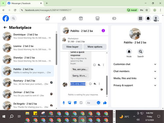Image resolution: width=164 pixels, height=123 pixels.
Task: Open File Explorer from the taskbar
Action: [27, 113]
